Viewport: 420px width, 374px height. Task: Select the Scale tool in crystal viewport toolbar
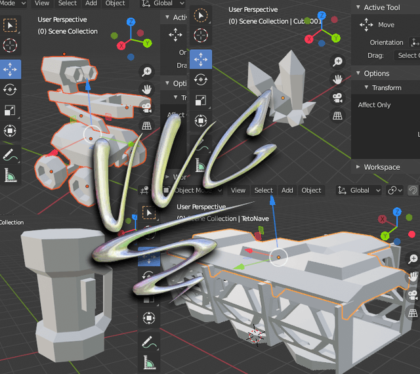click(201, 100)
